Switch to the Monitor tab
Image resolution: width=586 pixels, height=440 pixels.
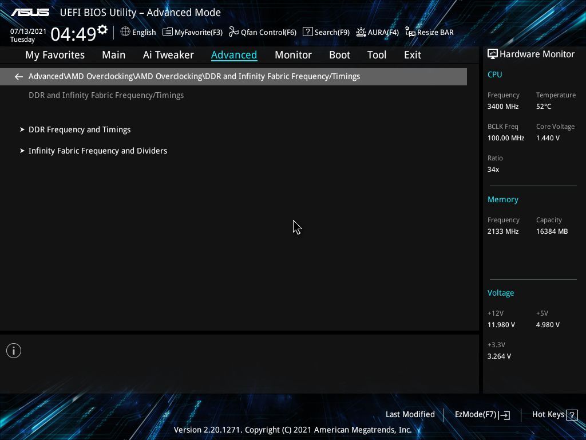pos(293,55)
